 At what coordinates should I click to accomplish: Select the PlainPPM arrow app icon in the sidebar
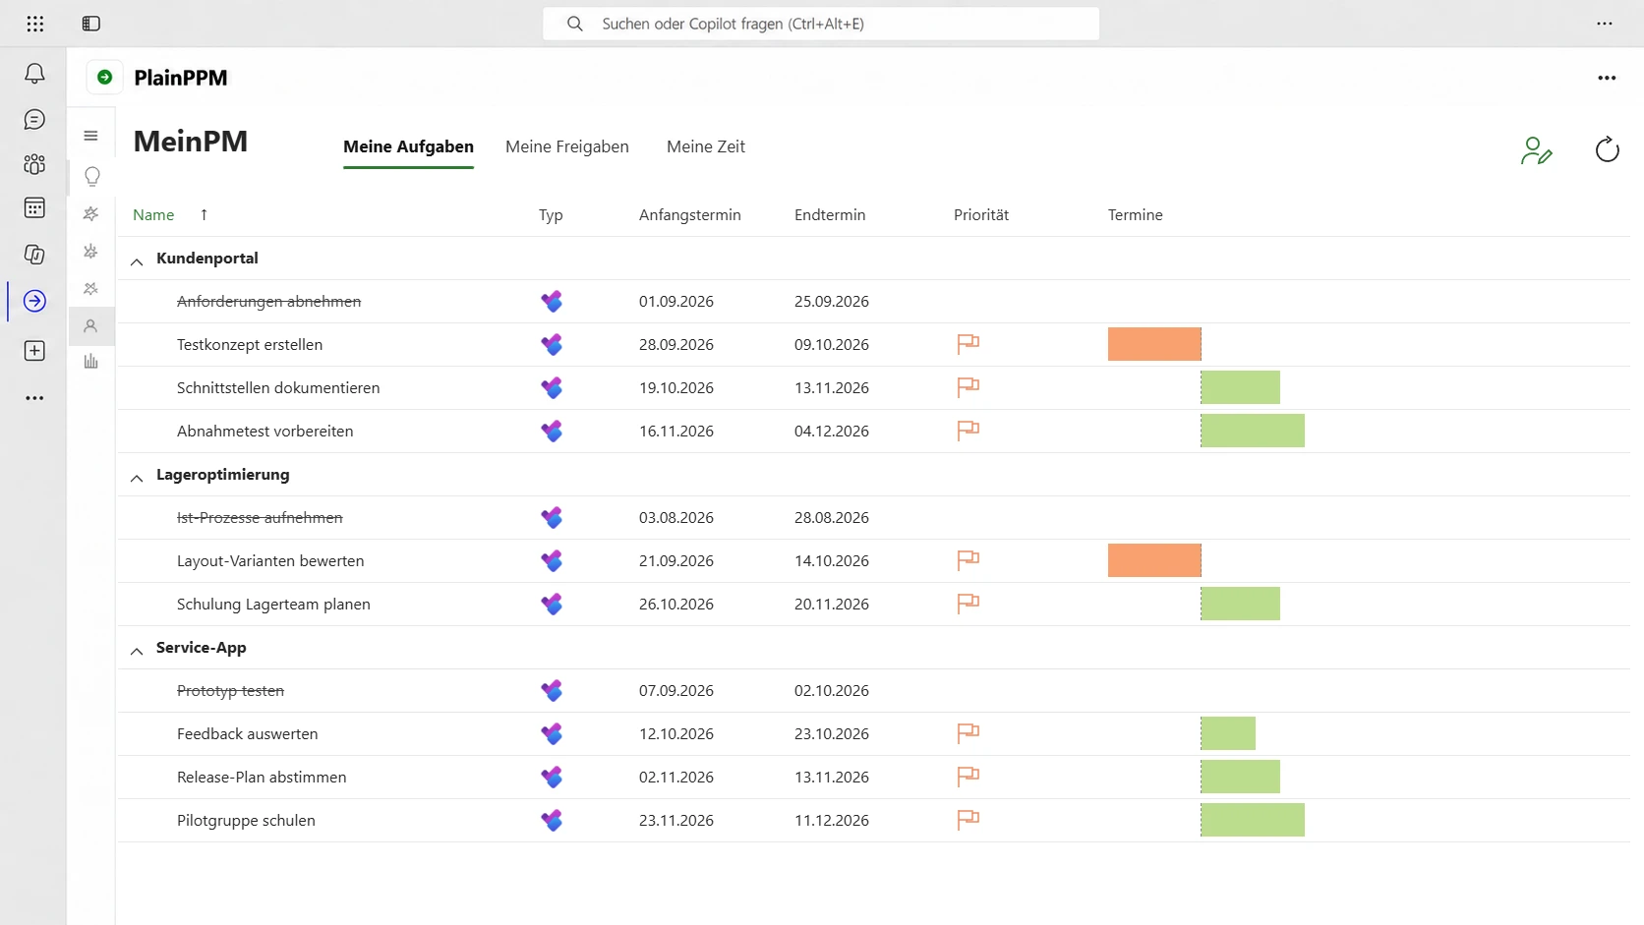(34, 301)
